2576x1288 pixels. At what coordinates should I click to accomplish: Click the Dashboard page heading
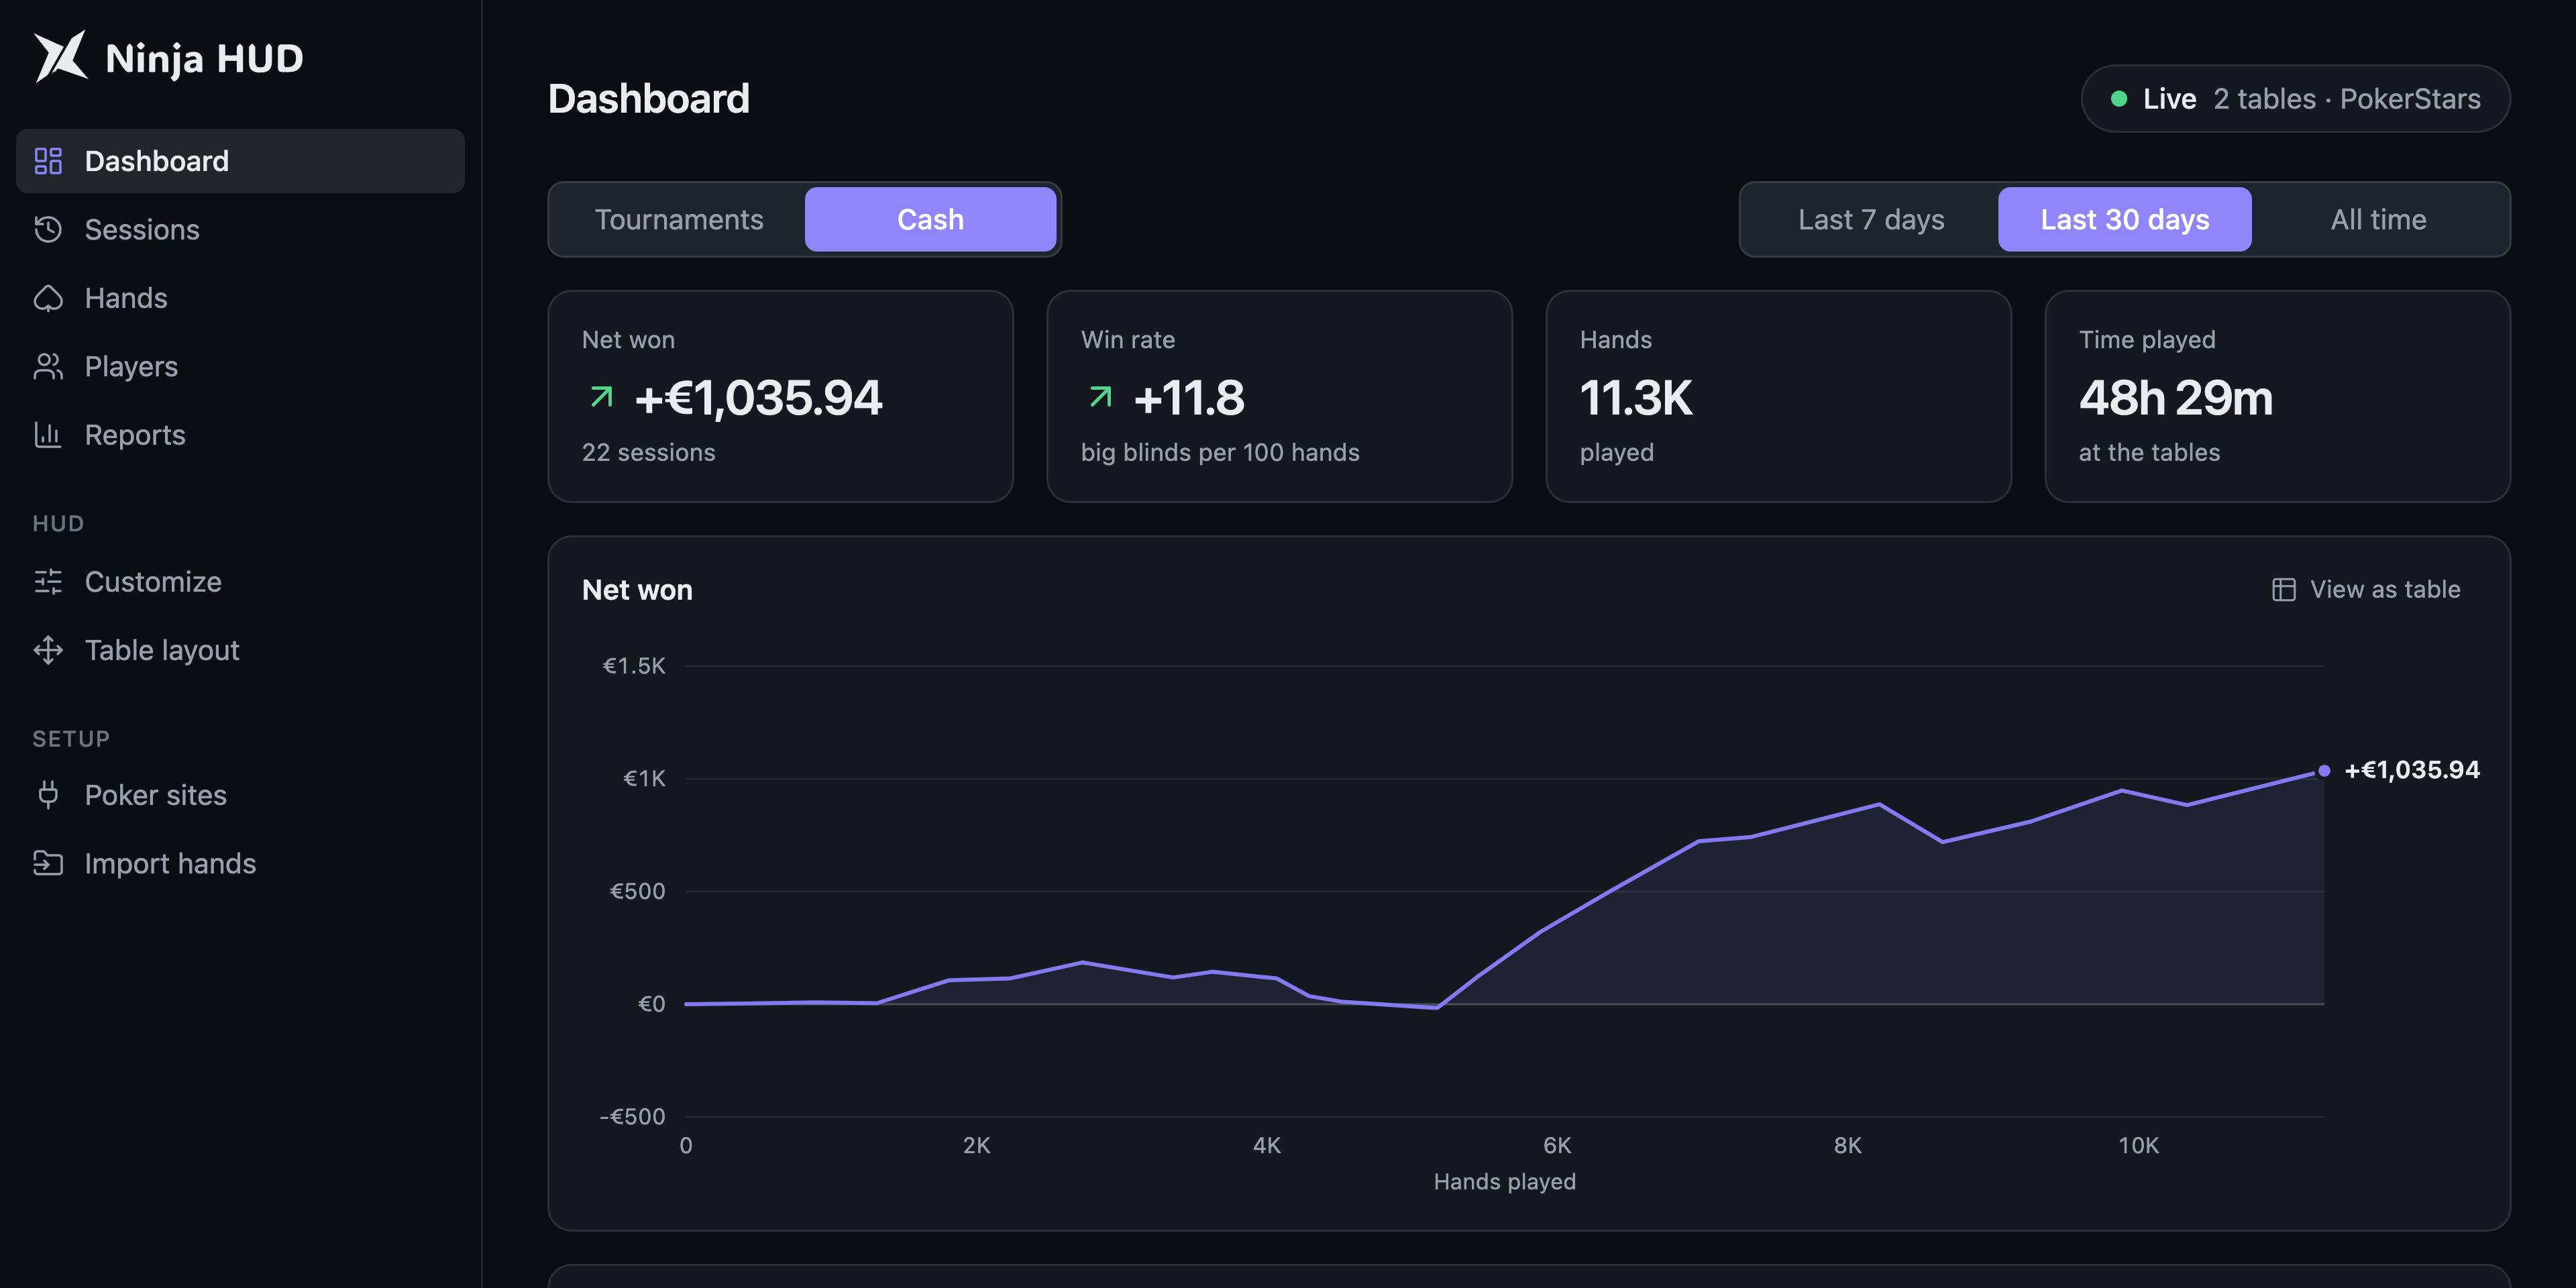click(x=648, y=99)
